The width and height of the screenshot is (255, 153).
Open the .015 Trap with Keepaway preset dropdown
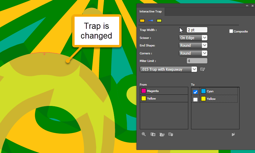click(169, 69)
